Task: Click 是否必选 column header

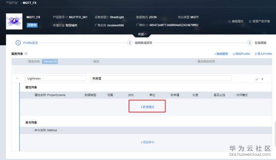Action: (x=219, y=95)
